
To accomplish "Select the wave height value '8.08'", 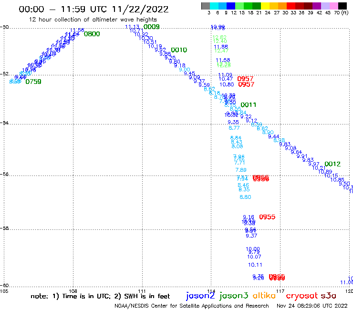I will (237, 146).
